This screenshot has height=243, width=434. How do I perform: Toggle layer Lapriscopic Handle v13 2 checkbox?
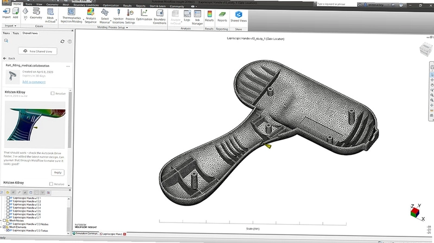(x=8, y=201)
